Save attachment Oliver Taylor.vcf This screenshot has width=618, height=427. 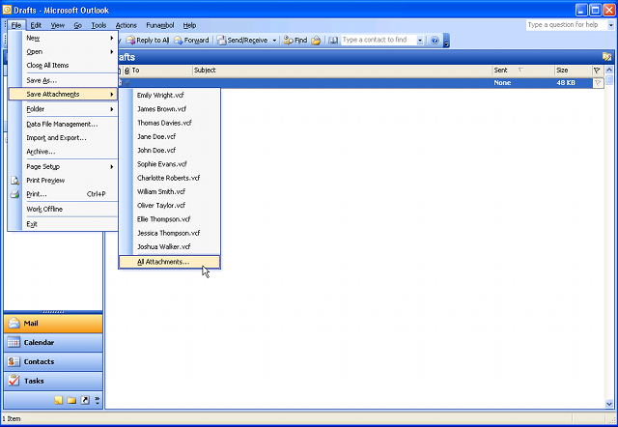pos(170,206)
